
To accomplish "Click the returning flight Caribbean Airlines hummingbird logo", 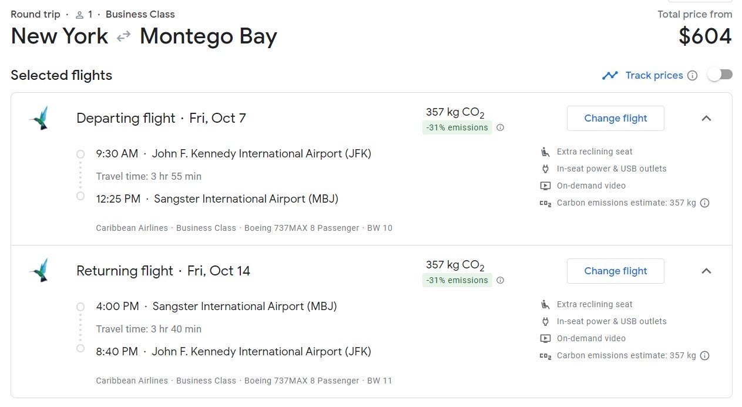I will pos(39,271).
